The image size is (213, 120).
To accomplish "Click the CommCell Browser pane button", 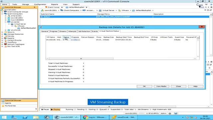I will (x=19, y=100).
